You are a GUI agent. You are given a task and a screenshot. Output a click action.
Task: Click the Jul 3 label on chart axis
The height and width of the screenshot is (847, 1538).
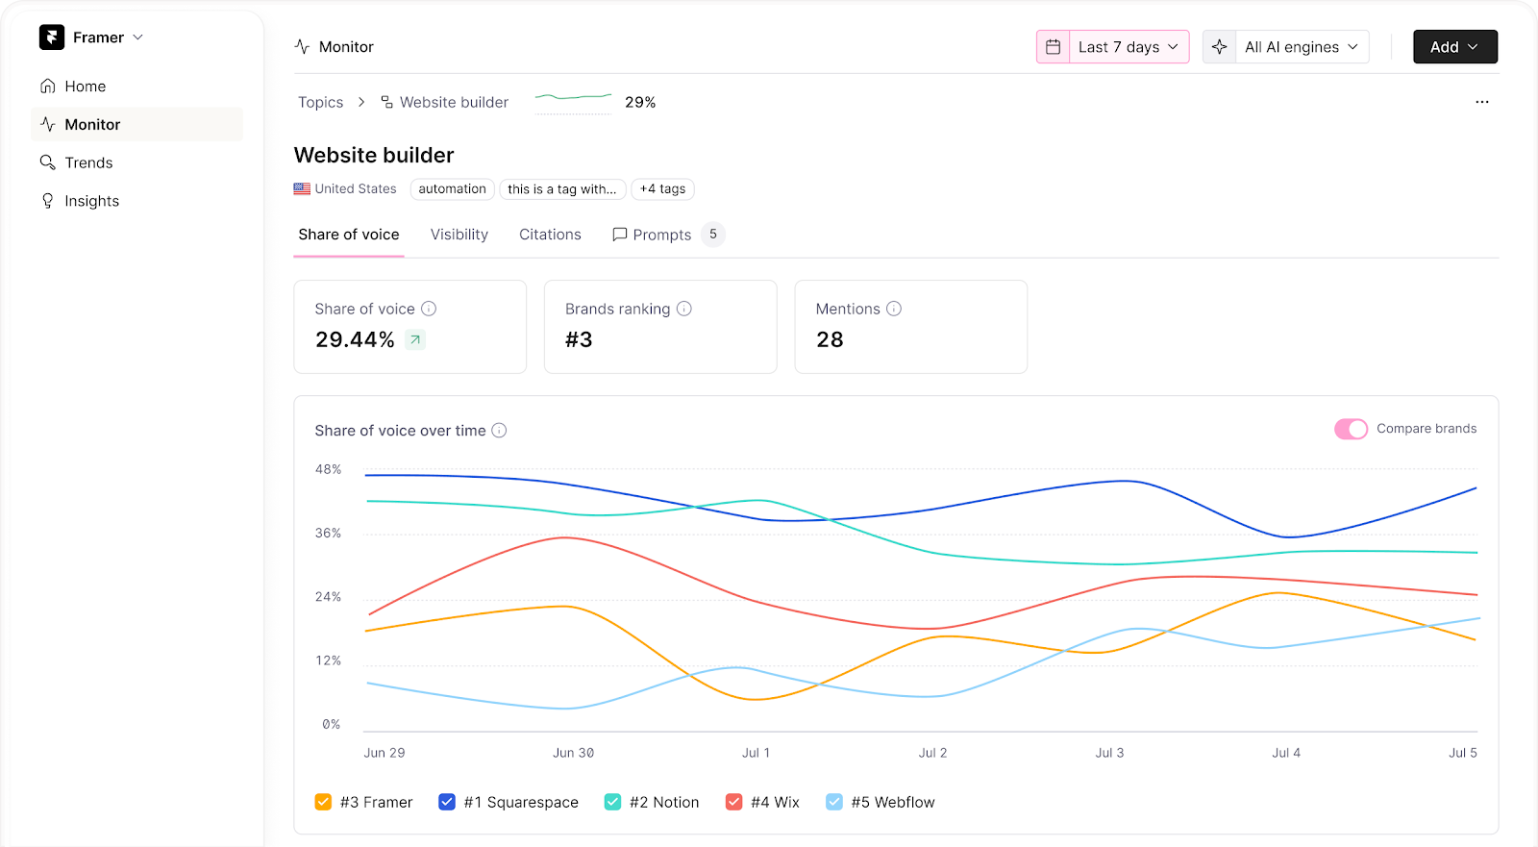pos(1109,753)
